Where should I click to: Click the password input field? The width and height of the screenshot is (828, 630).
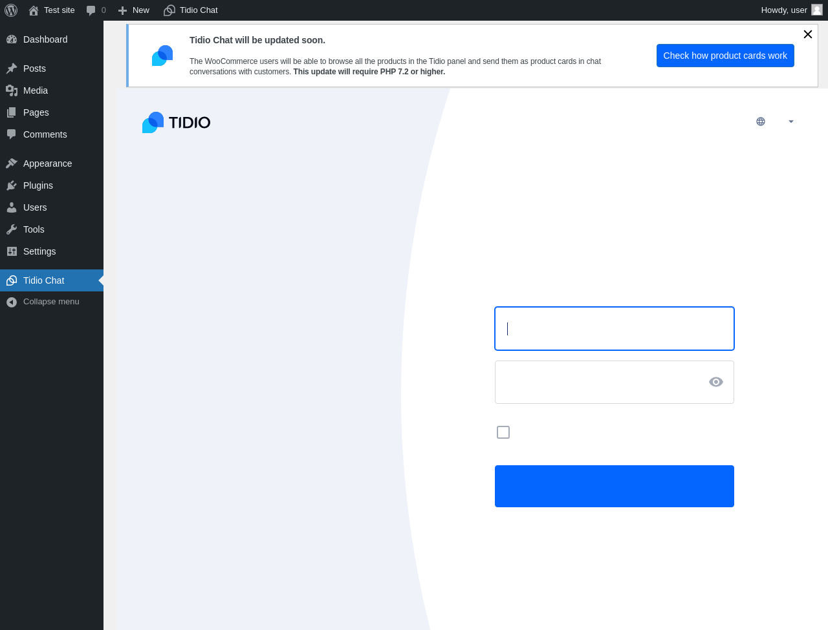(x=615, y=382)
